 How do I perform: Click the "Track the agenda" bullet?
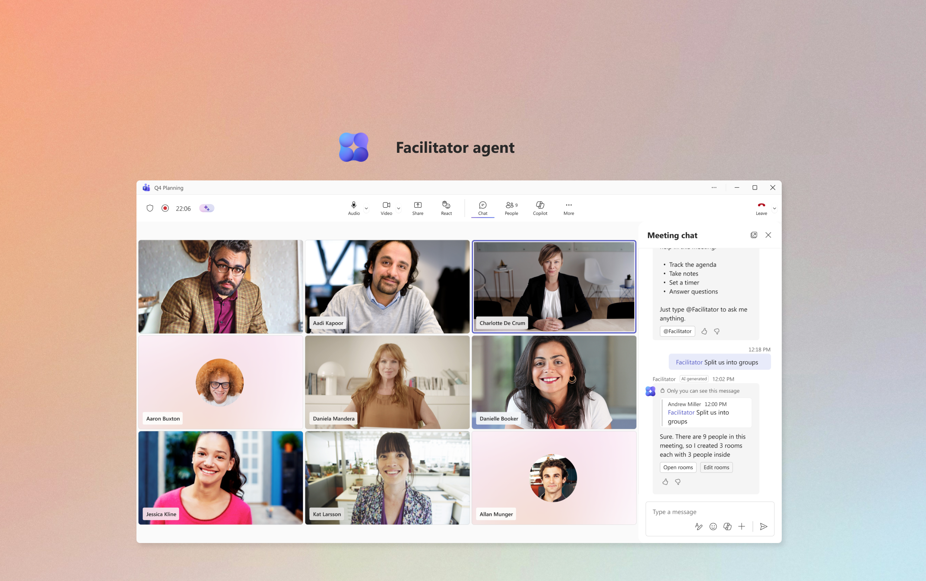(693, 265)
